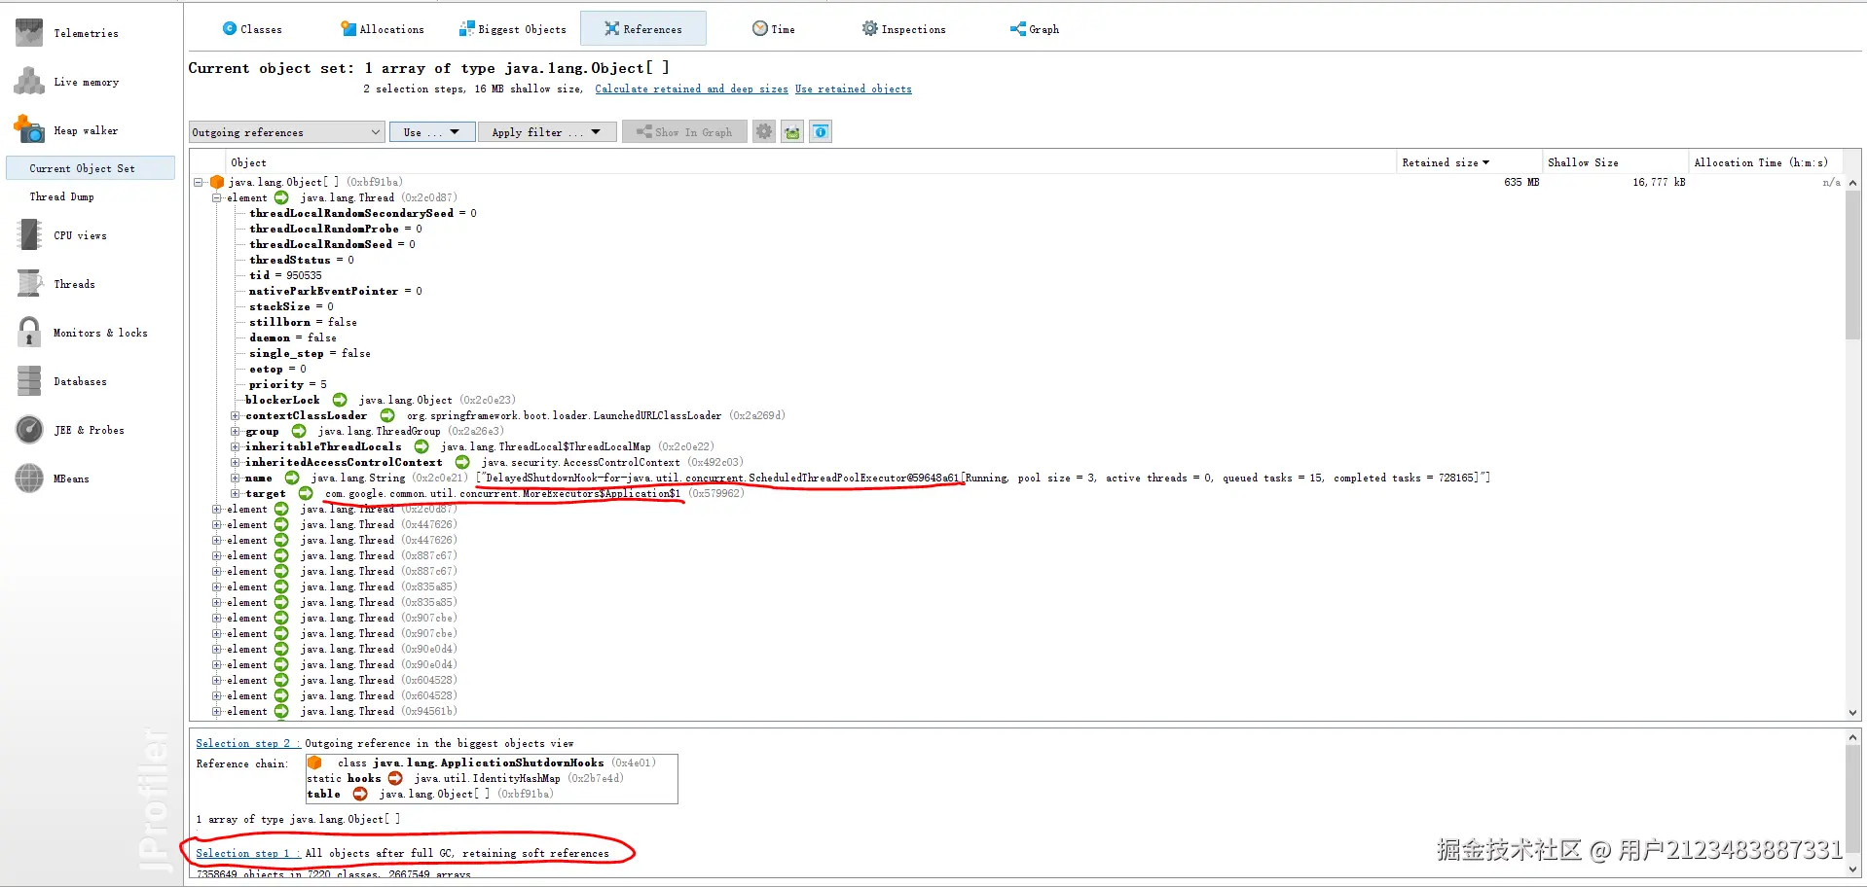Expand the inheritableThreadLocals node

coord(235,446)
